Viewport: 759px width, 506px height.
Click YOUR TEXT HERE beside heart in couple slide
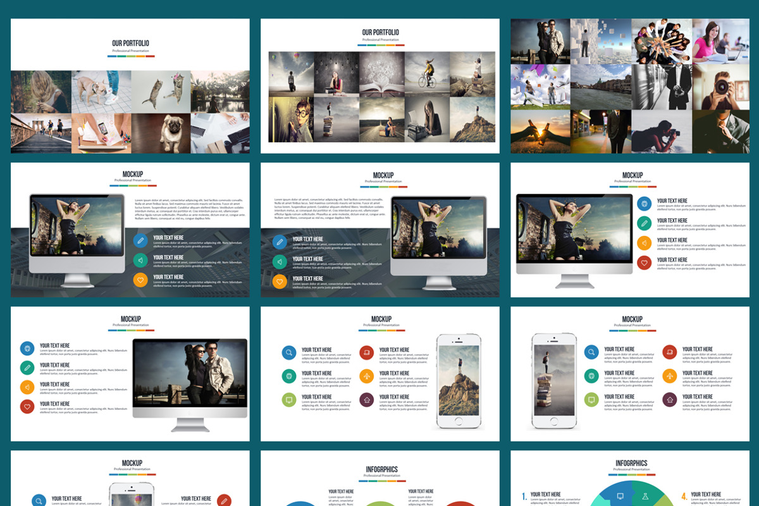point(55,404)
